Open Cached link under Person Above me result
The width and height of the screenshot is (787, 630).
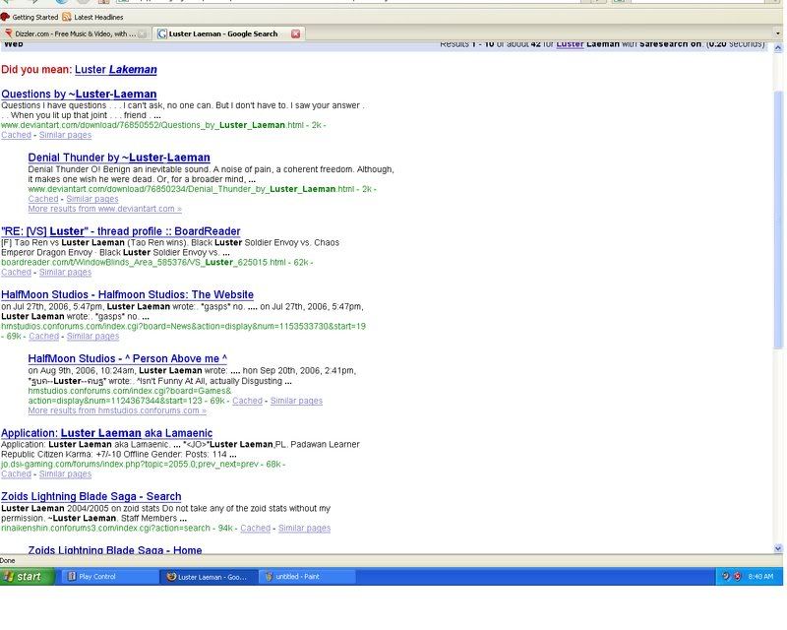(248, 401)
